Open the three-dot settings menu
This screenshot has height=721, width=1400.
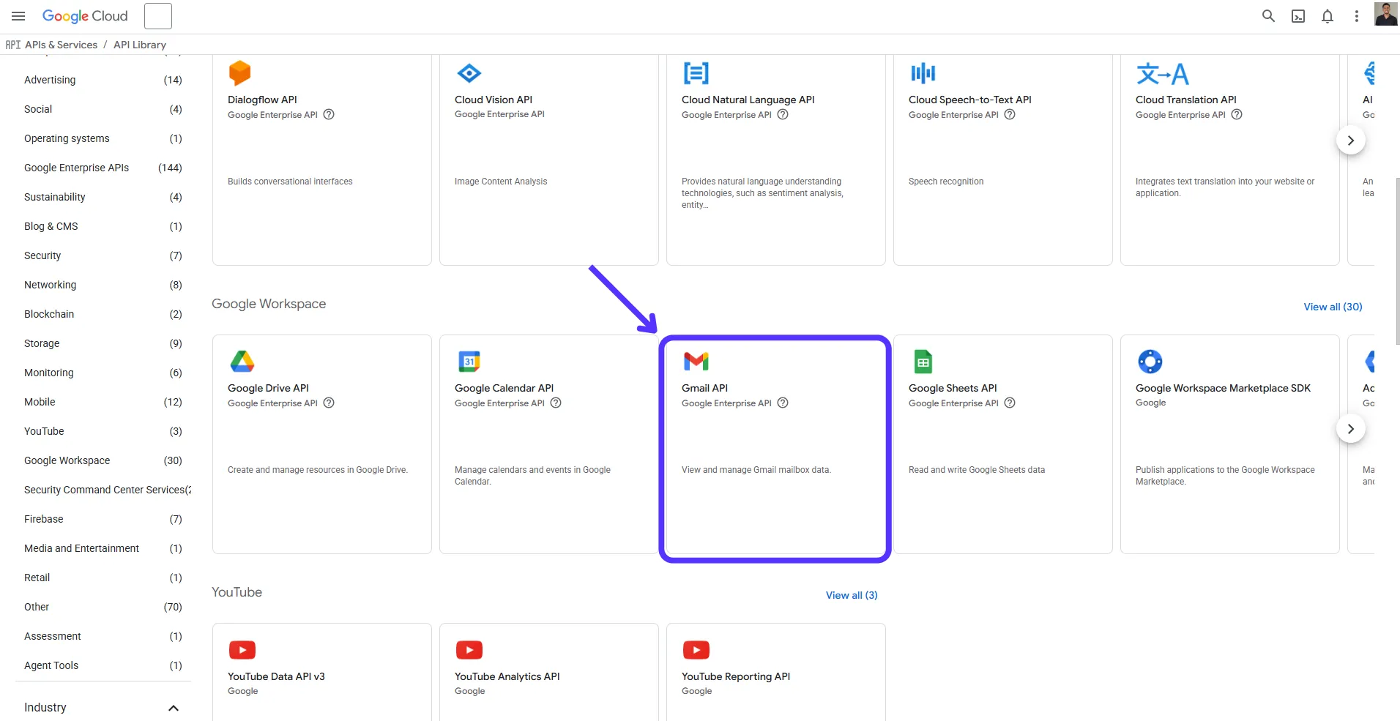pyautogui.click(x=1357, y=16)
